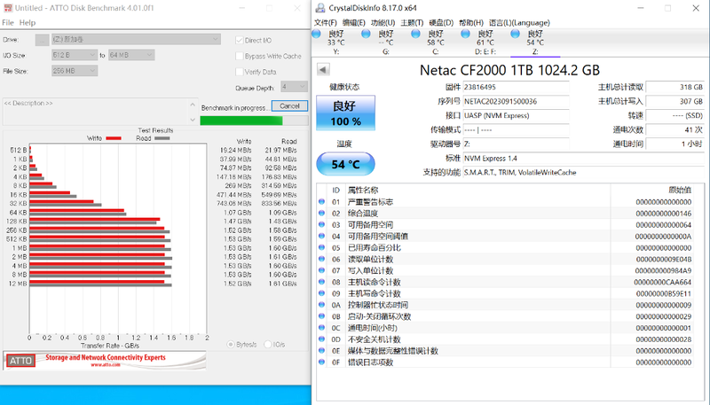Click the ATTO logo in banner
The width and height of the screenshot is (710, 405).
(x=20, y=361)
